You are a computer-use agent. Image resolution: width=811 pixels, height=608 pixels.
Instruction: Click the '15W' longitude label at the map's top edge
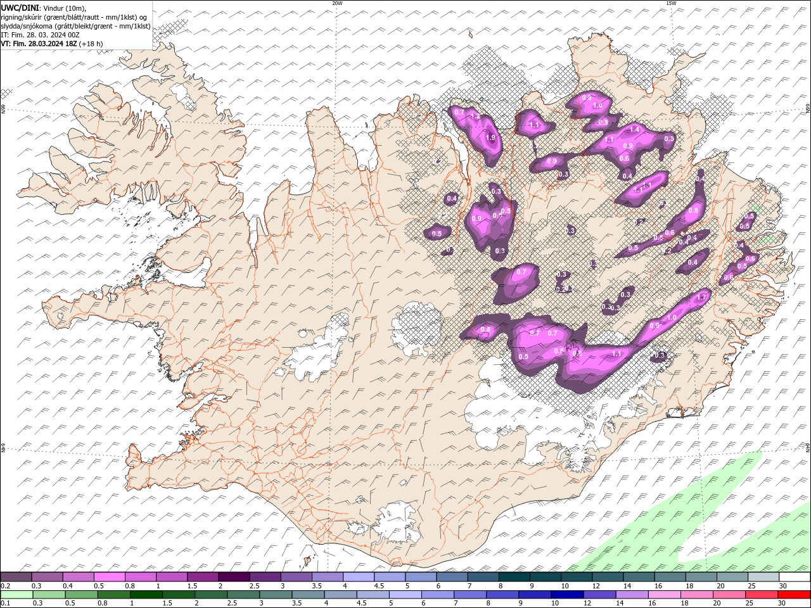(x=671, y=3)
